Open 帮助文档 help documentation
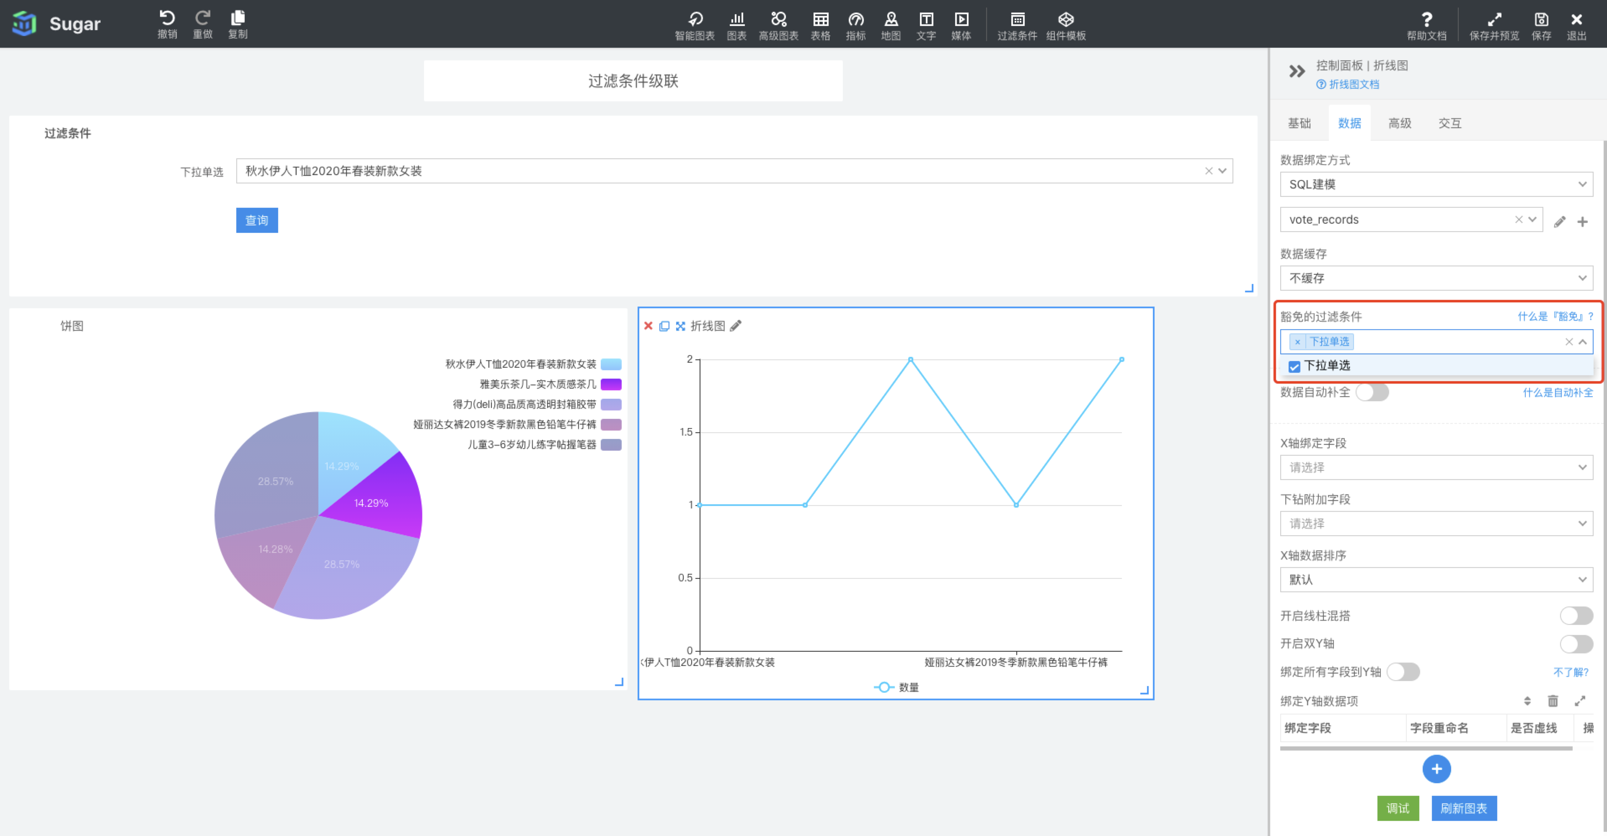 [1427, 26]
